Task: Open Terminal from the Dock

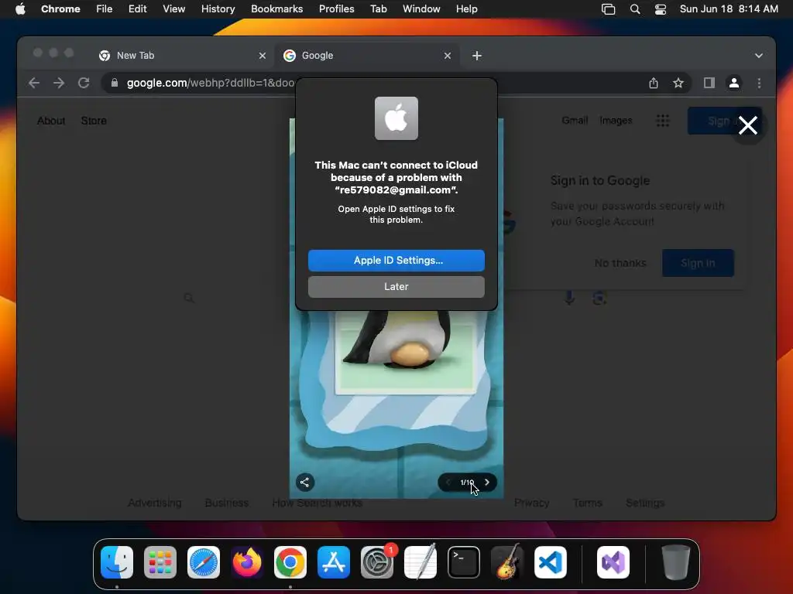Action: tap(464, 562)
